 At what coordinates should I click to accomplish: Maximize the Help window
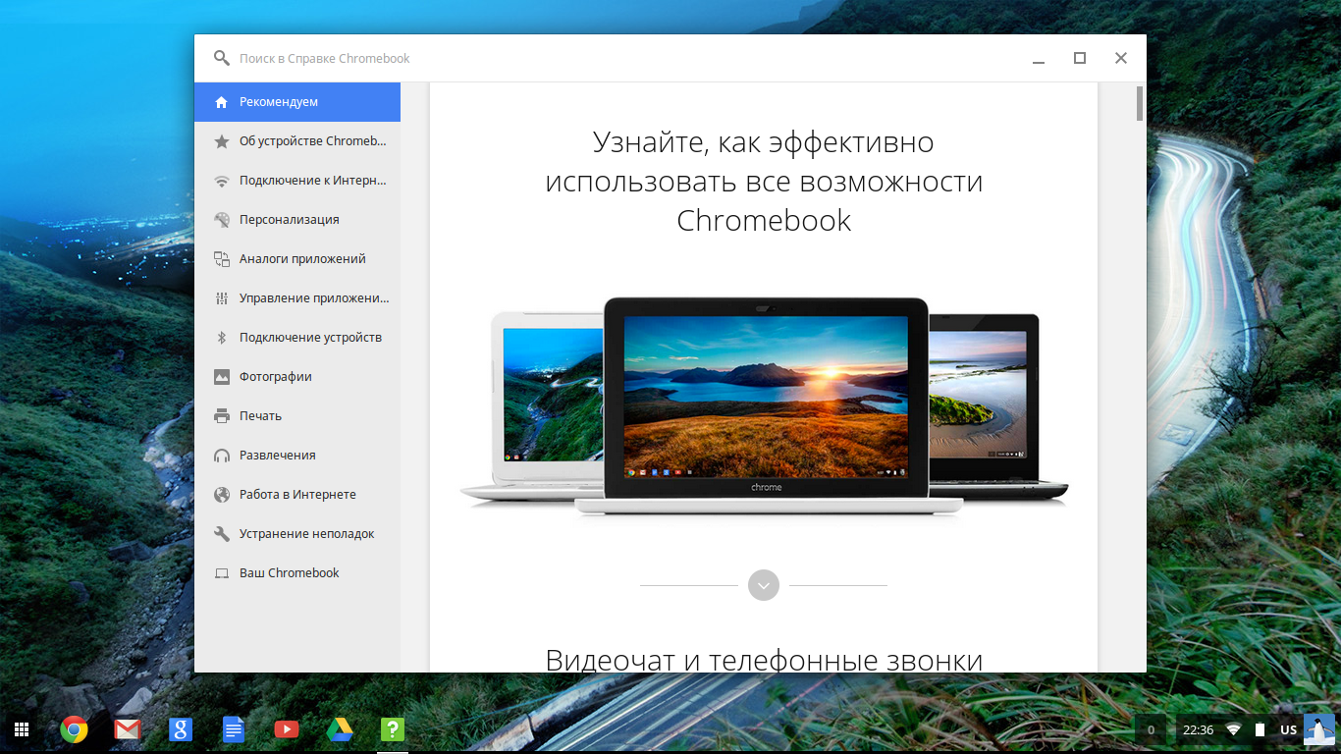1080,58
